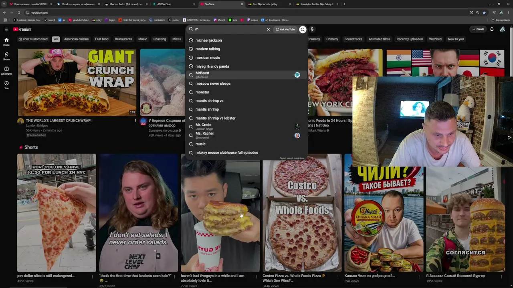Go to Home in the YouTube sidebar
Viewport: 513px width, 288px height.
[x=6, y=42]
